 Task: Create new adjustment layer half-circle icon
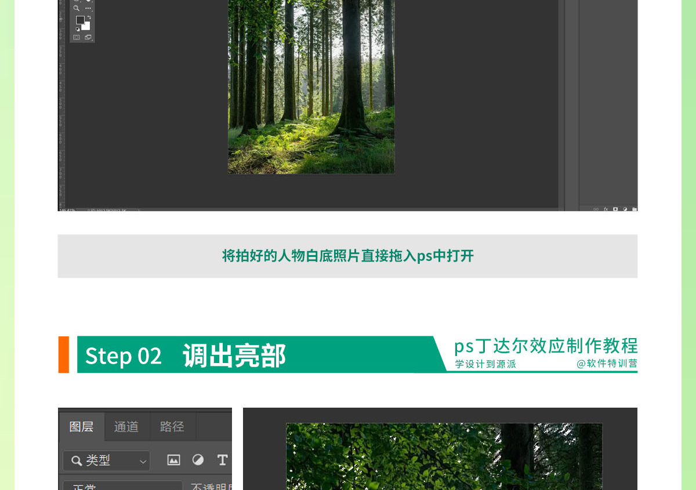625,209
